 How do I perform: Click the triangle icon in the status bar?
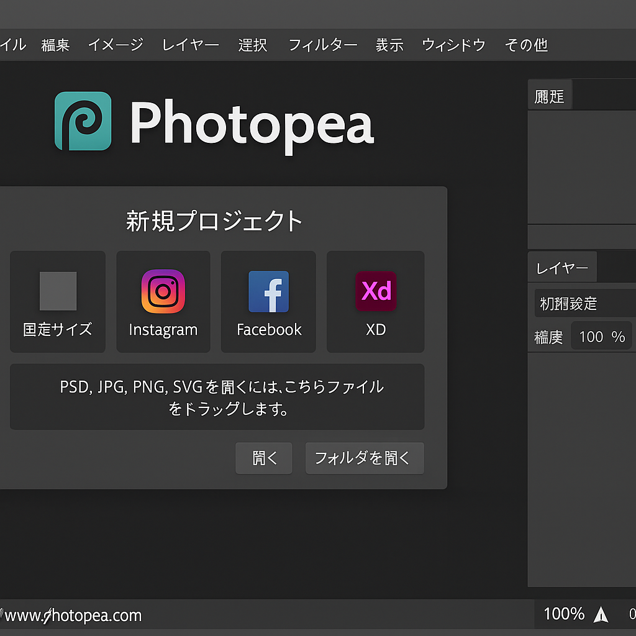(x=601, y=615)
